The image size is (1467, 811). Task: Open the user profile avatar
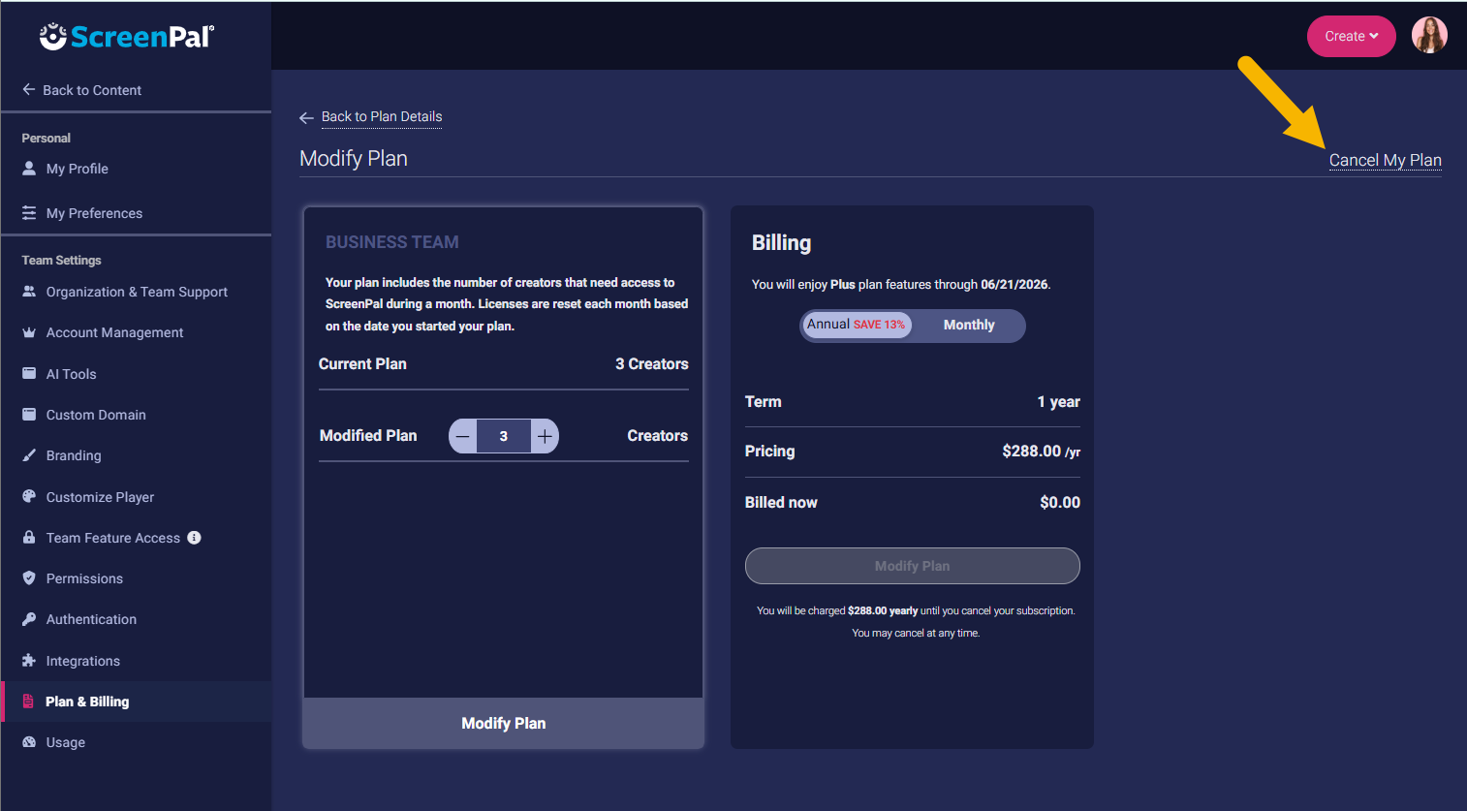click(1428, 36)
